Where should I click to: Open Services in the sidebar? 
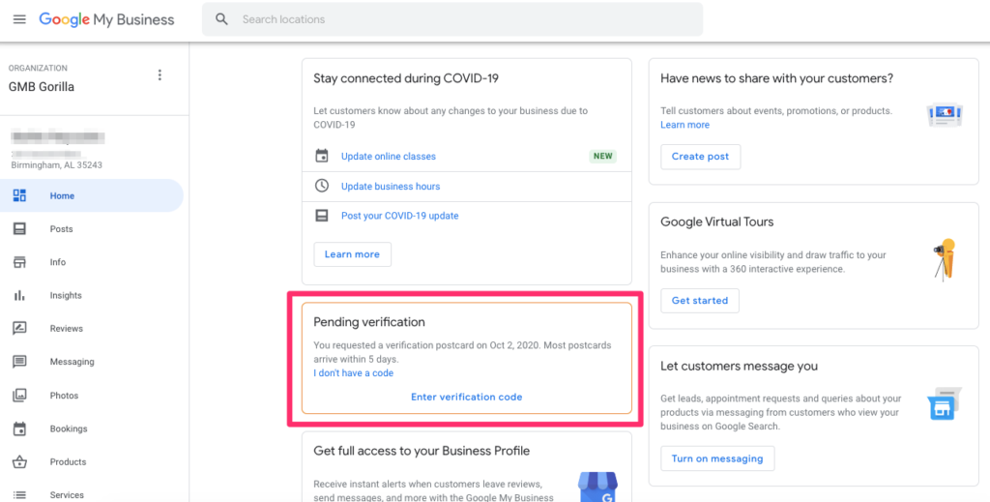point(67,495)
